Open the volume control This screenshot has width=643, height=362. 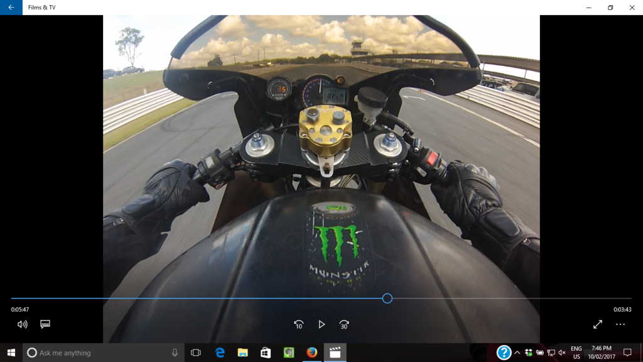click(23, 324)
